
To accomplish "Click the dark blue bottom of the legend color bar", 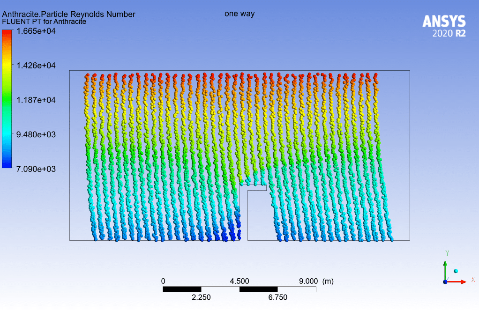I will pyautogui.click(x=7, y=163).
